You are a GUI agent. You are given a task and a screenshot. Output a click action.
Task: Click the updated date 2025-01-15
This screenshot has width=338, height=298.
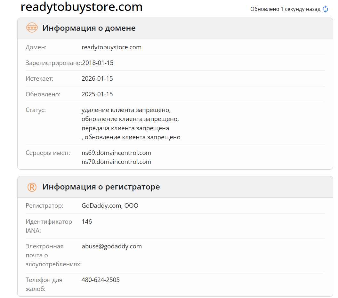click(97, 94)
